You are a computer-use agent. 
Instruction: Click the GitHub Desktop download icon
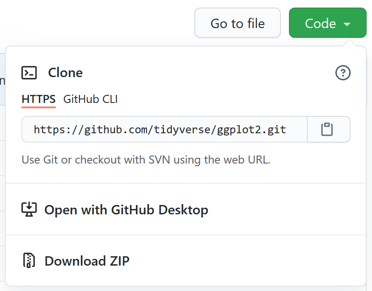[29, 209]
